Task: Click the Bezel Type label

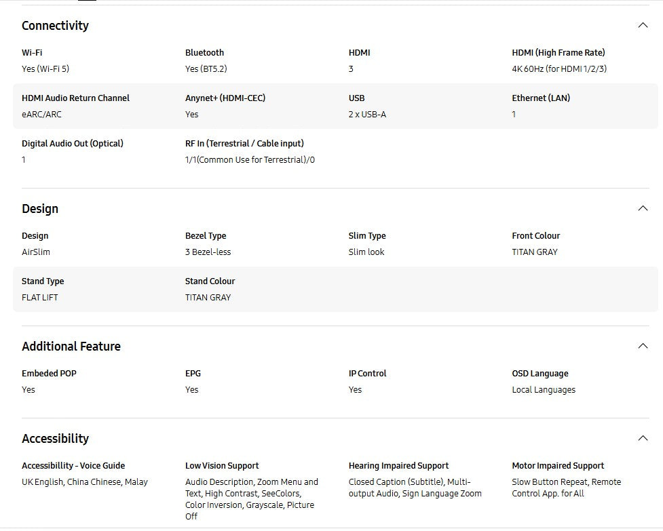Action: point(206,236)
